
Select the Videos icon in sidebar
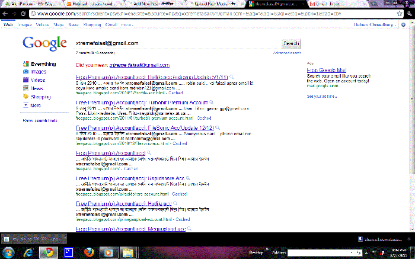[25, 79]
